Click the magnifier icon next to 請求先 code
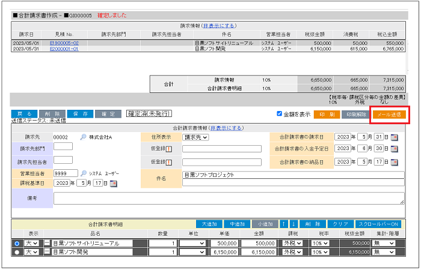 (x=83, y=137)
